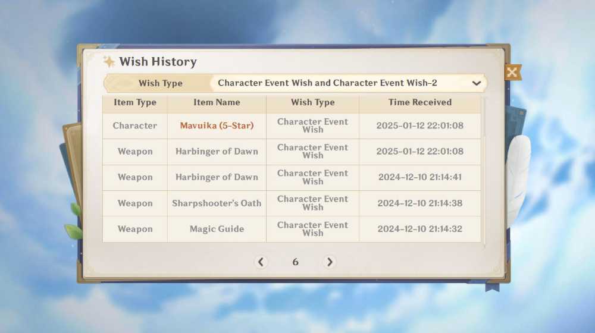Click the Magic Guide entry
Viewport: 595px width, 333px height.
(x=217, y=229)
